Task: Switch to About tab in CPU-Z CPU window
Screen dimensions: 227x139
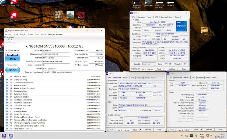Action: pos(177,17)
